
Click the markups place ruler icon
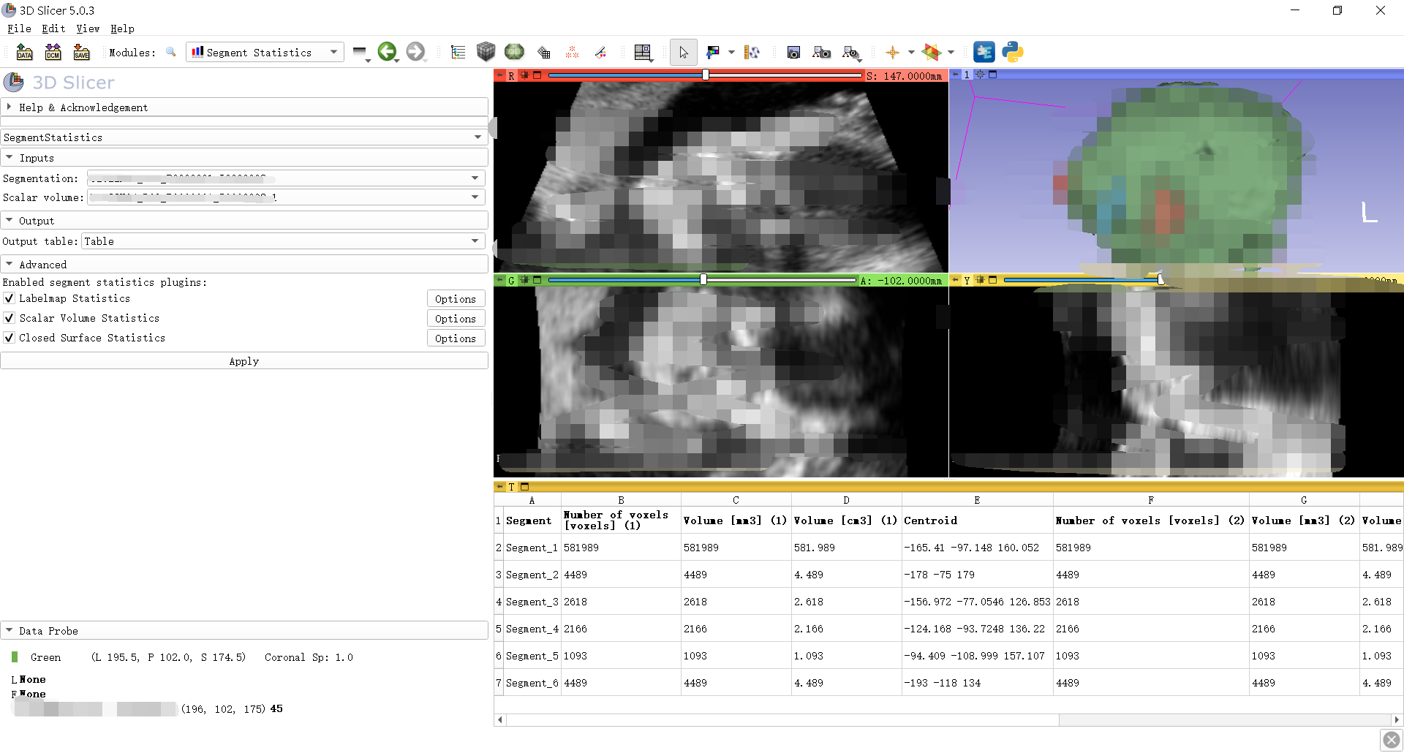[x=752, y=52]
